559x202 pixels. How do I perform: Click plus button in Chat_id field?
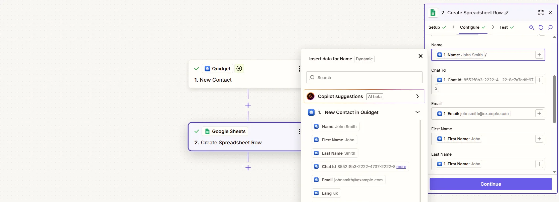pyautogui.click(x=539, y=80)
